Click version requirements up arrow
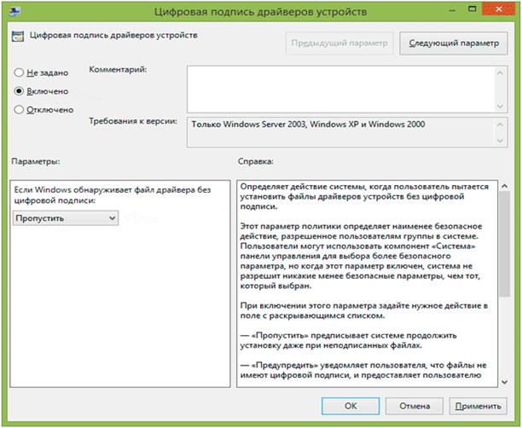Screen dimensions: 522x428 (x=500, y=124)
